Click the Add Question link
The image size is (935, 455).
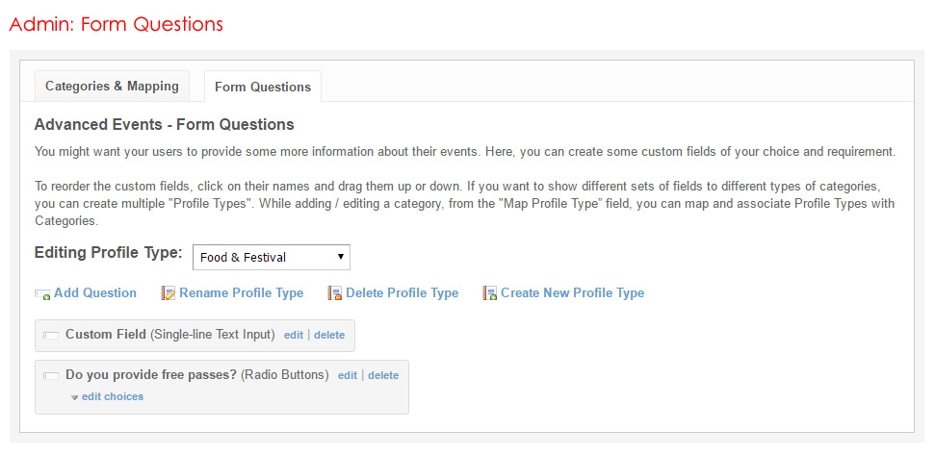pos(95,293)
